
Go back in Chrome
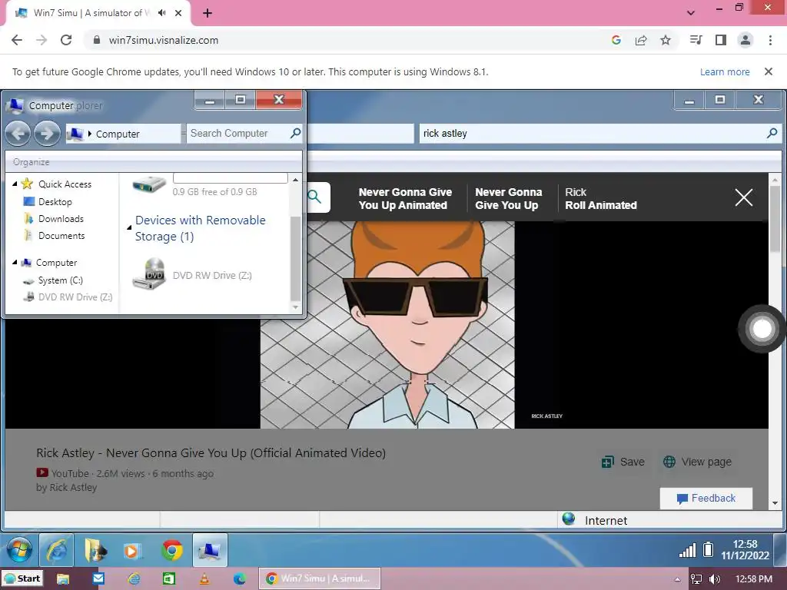tap(17, 40)
